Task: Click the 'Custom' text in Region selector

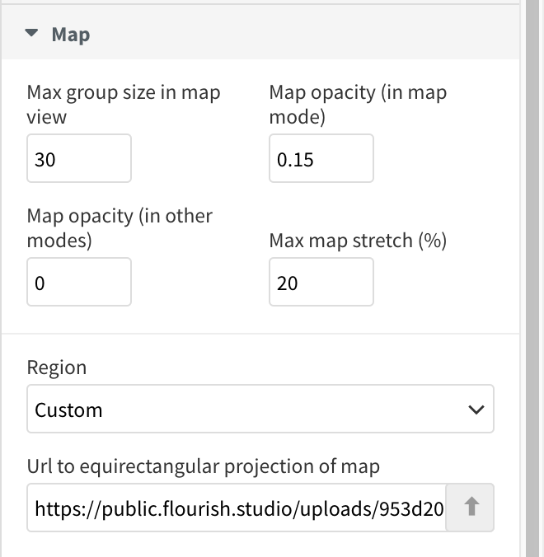Action: click(68, 410)
